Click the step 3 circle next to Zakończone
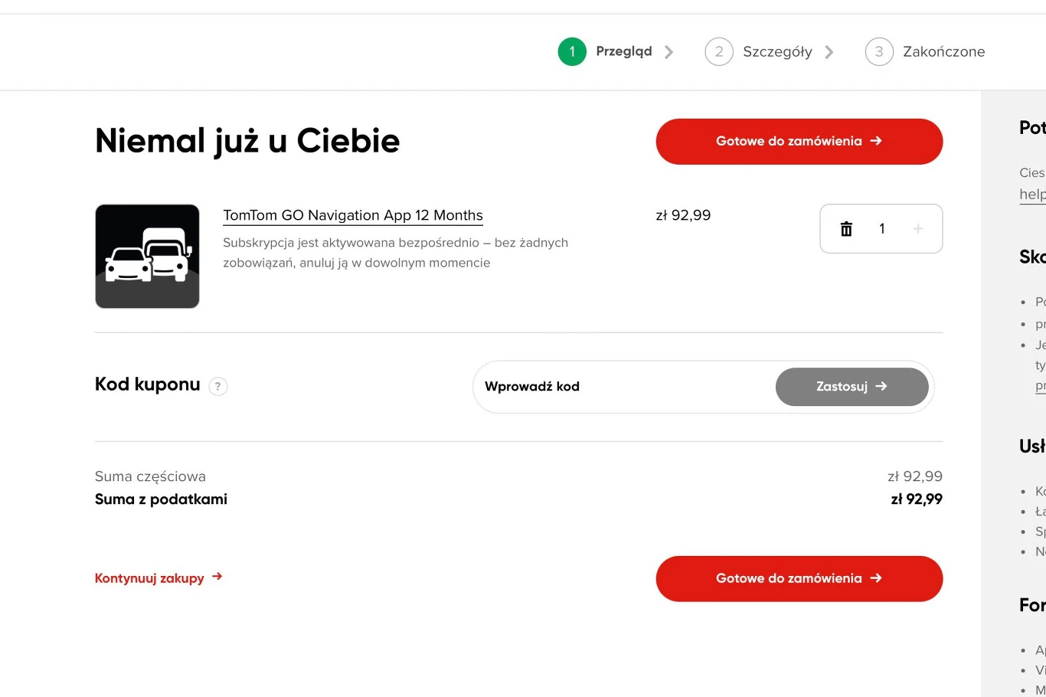The height and width of the screenshot is (697, 1046). point(878,51)
